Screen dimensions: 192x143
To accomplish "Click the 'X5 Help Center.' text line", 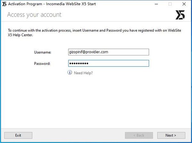I will [x=20, y=35].
